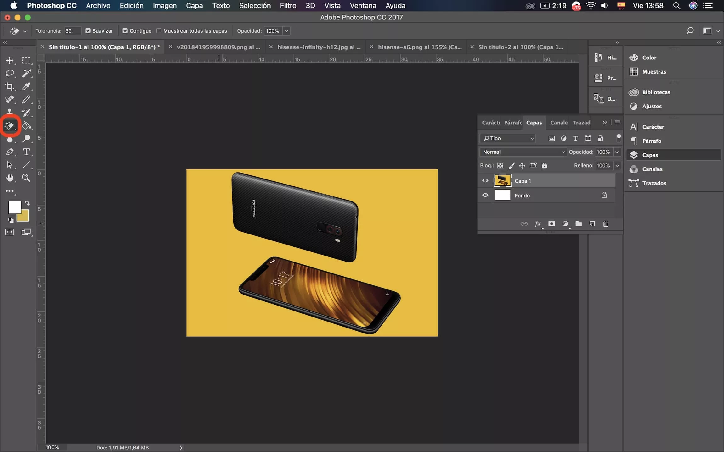Uncheck the Suavizar checkbox
This screenshot has height=452, width=724.
[x=88, y=31]
